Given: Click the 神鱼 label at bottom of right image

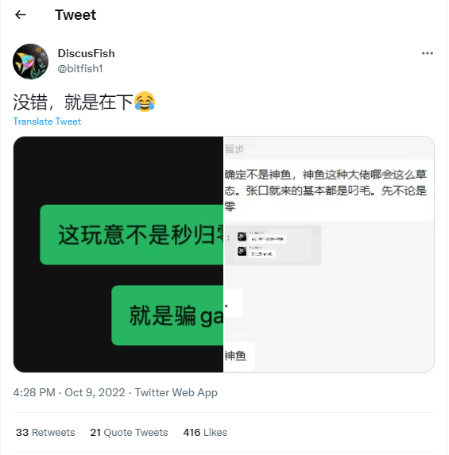Looking at the screenshot, I should point(235,356).
